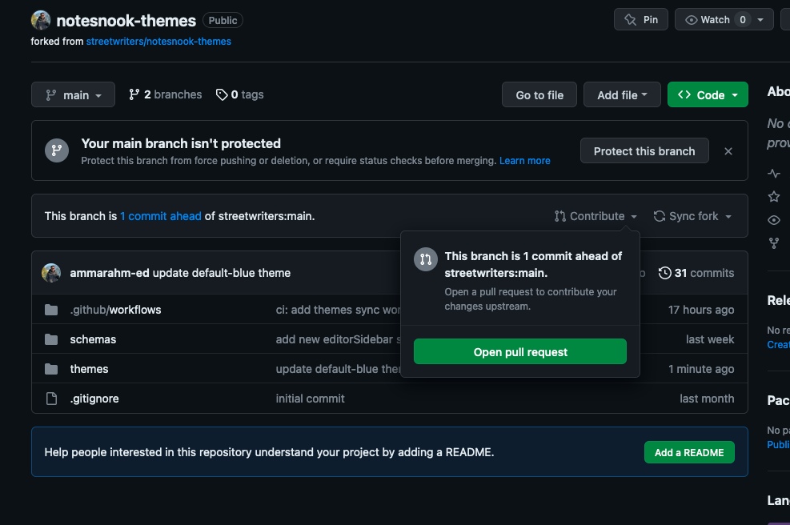
Task: Click the branches icon link
Action: click(134, 94)
